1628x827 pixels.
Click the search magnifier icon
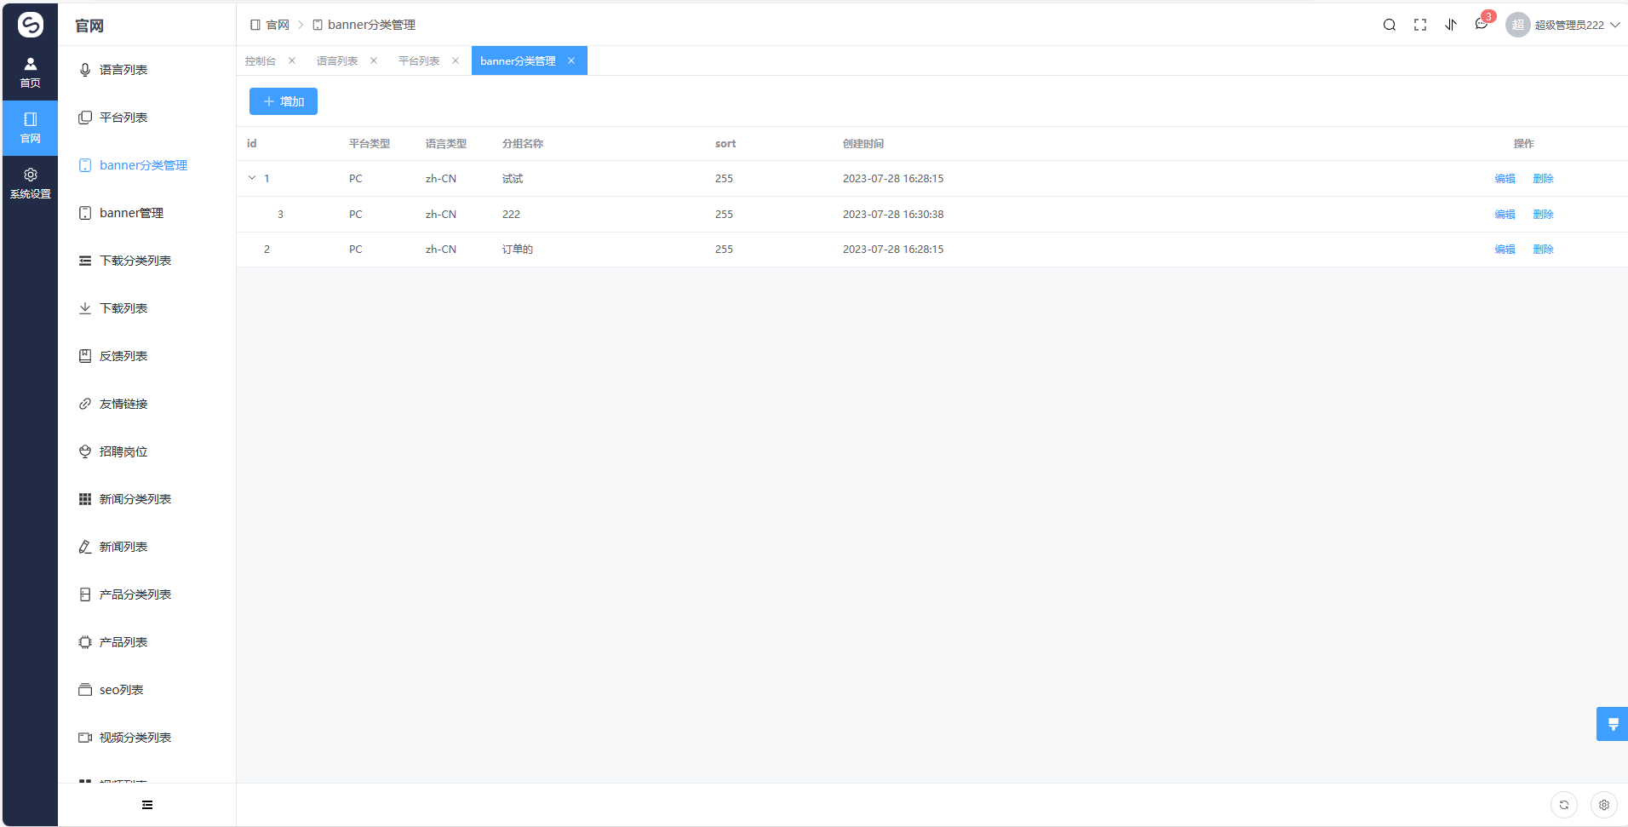[1390, 25]
